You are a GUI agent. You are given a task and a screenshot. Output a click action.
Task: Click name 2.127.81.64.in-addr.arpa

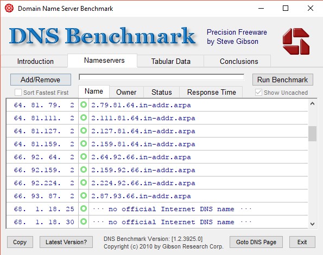[x=143, y=131]
